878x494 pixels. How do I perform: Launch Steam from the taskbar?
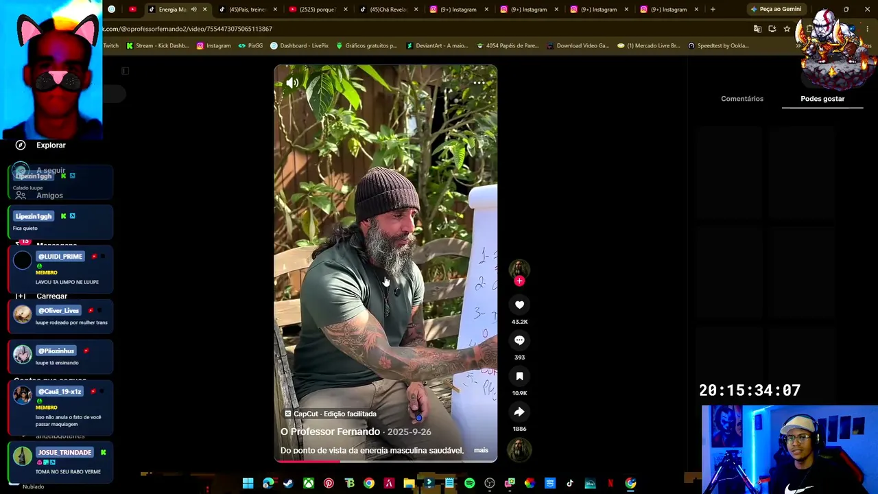[288, 483]
